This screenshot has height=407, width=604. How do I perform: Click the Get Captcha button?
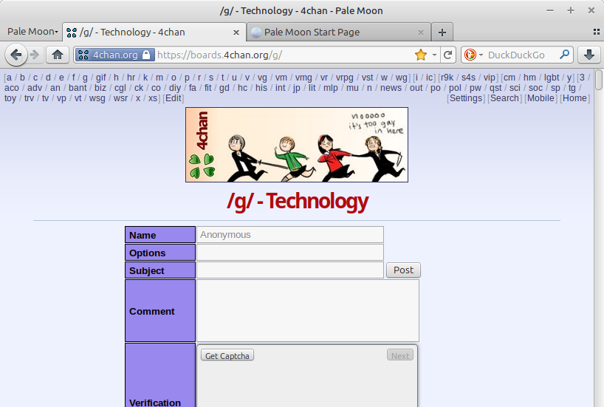(x=227, y=356)
